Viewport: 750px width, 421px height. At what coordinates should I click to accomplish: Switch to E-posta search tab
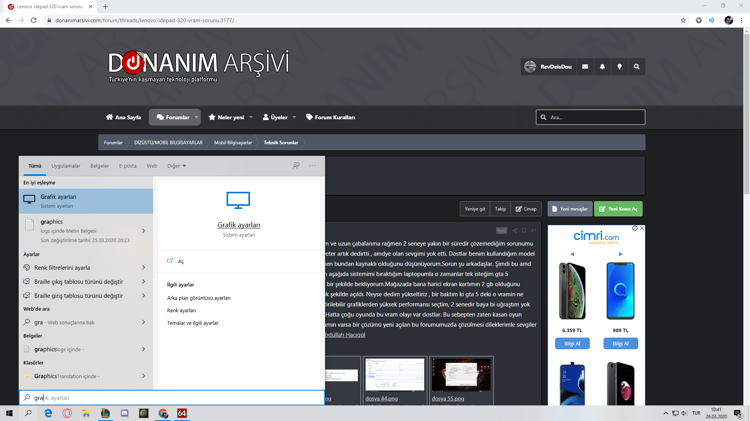coord(128,166)
